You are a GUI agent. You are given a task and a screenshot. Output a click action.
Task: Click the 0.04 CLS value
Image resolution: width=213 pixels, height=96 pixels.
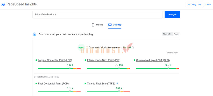pos(168,65)
